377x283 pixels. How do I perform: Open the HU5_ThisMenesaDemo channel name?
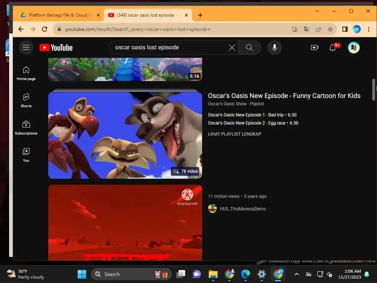point(243,209)
